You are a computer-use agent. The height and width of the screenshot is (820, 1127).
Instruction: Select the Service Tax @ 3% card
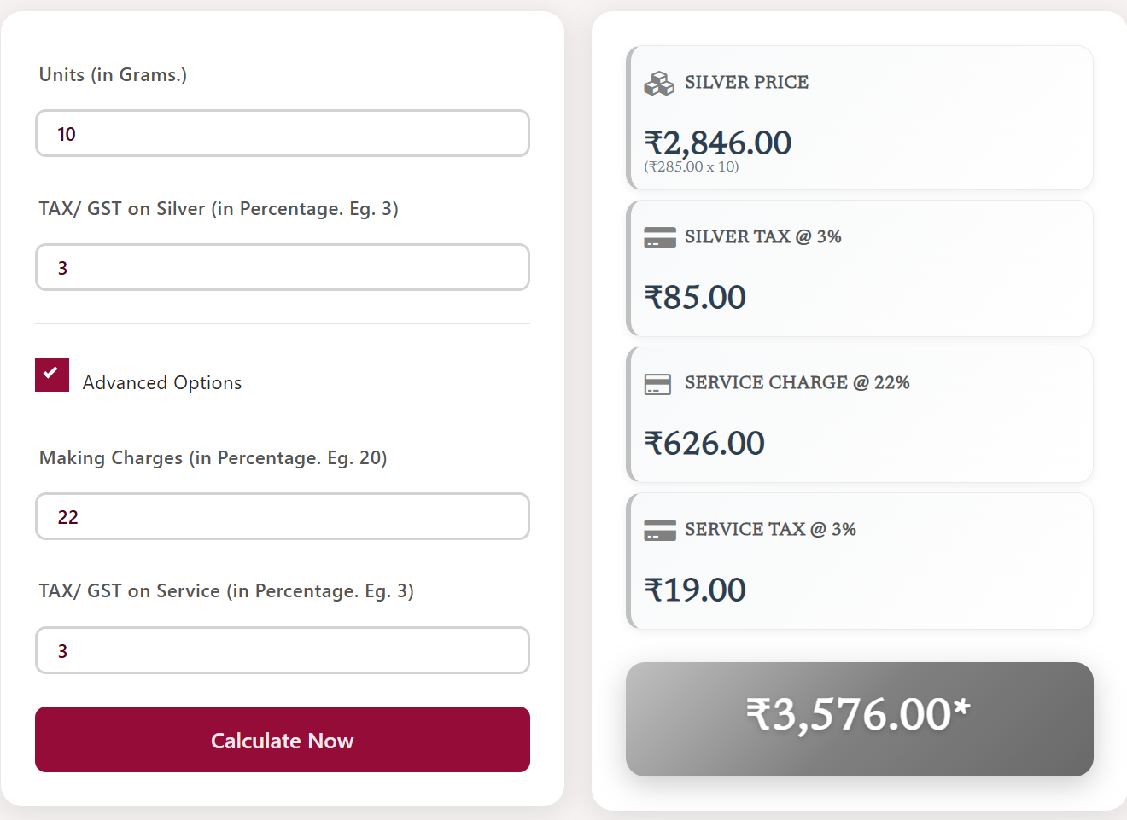click(860, 561)
